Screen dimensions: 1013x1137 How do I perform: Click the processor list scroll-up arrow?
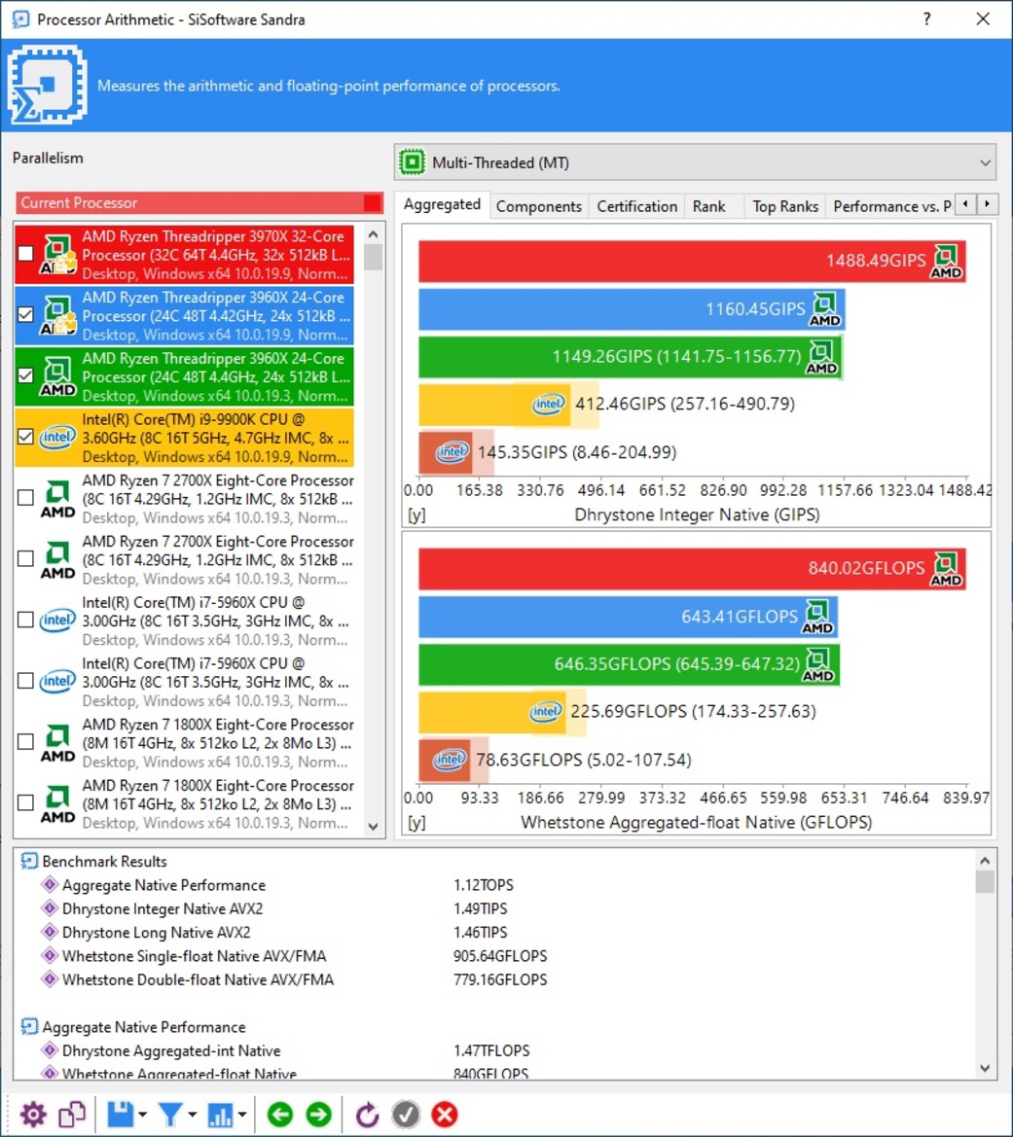(373, 234)
